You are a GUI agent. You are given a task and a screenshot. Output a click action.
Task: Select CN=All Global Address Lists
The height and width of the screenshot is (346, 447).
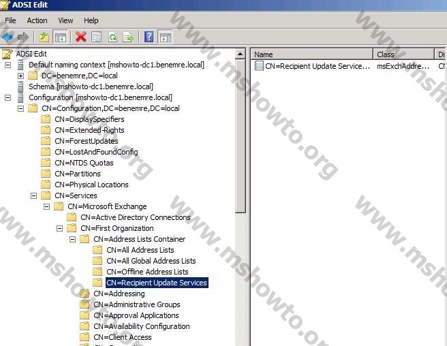coord(151,261)
